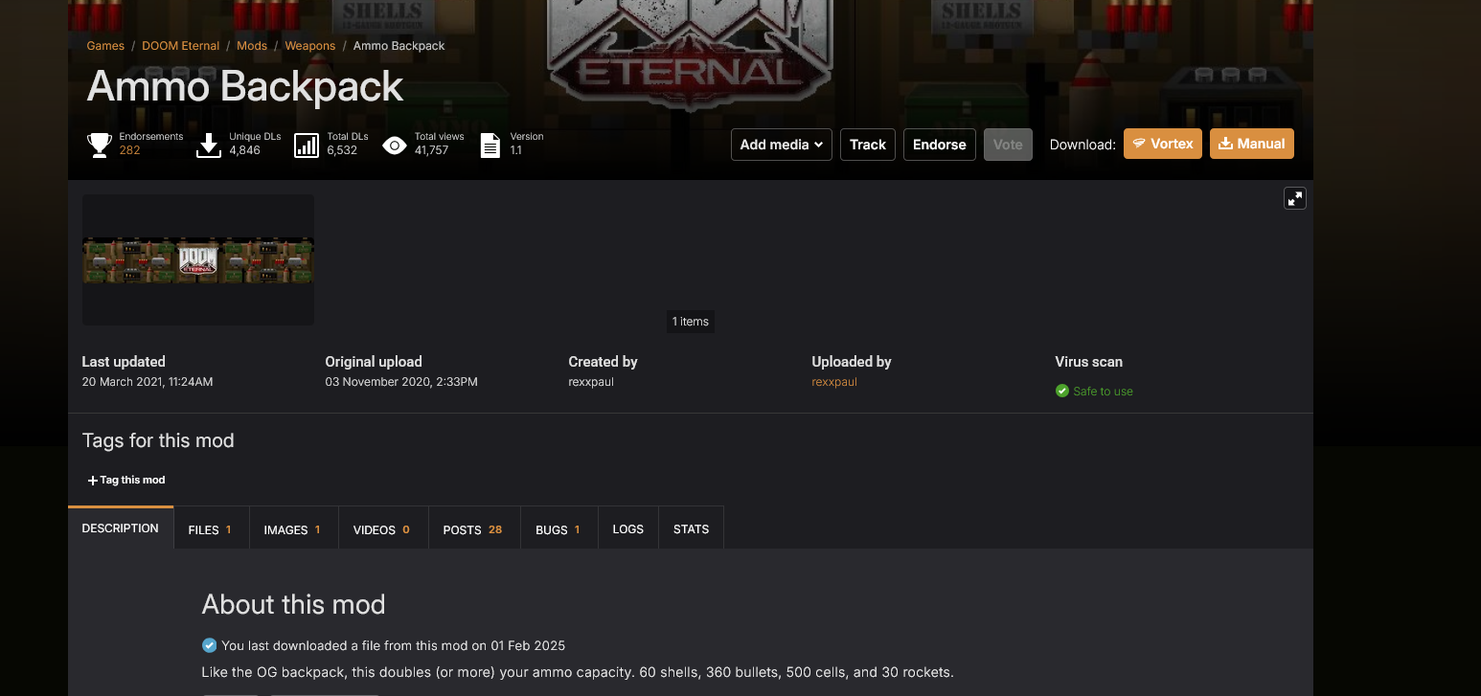Click the Ammo Backpack page title
Screen dimensions: 1481x696
(x=245, y=87)
